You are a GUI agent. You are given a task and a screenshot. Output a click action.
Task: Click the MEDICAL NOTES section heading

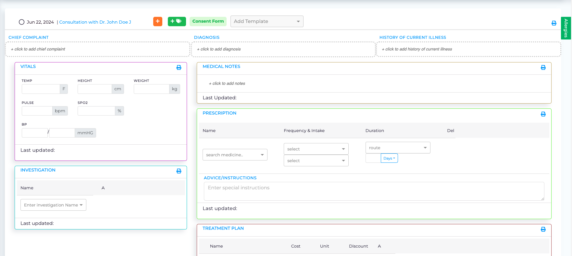pos(221,66)
